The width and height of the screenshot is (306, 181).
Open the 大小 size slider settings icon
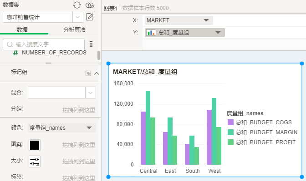pos(35,161)
